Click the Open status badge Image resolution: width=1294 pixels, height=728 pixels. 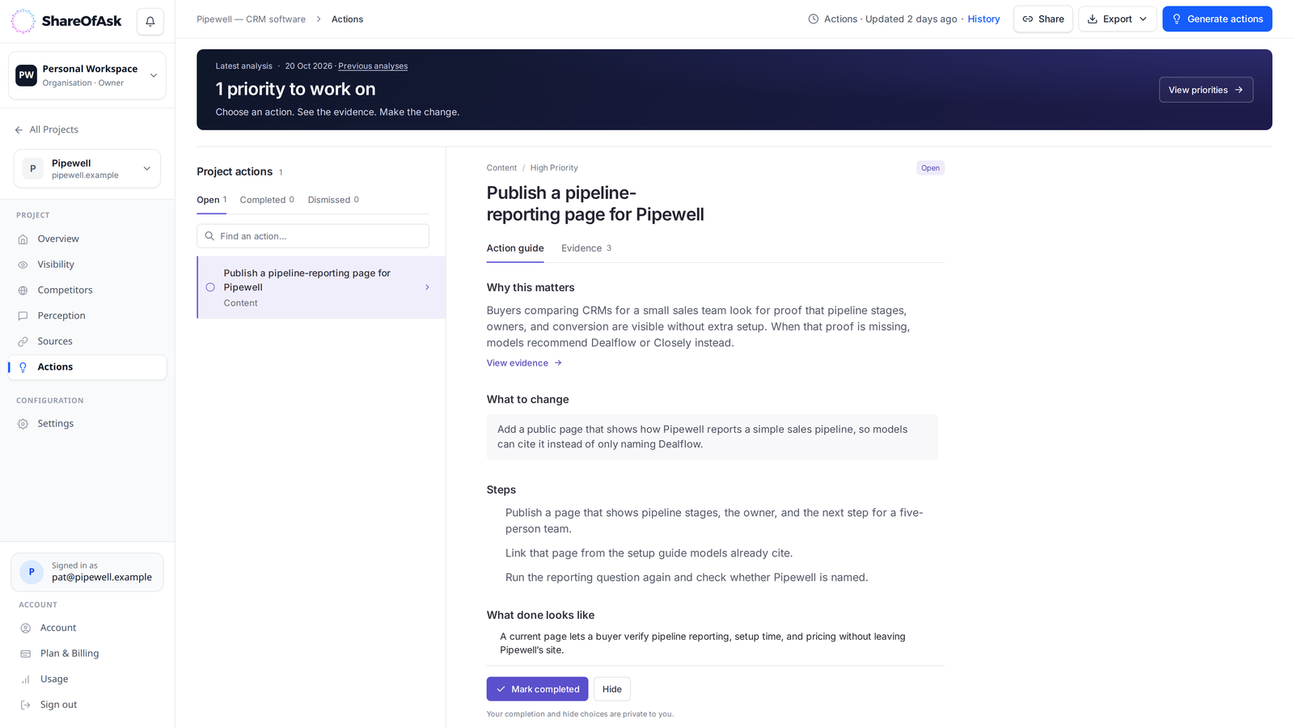coord(930,168)
